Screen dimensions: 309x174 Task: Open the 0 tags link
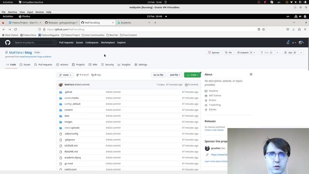(x=97, y=75)
